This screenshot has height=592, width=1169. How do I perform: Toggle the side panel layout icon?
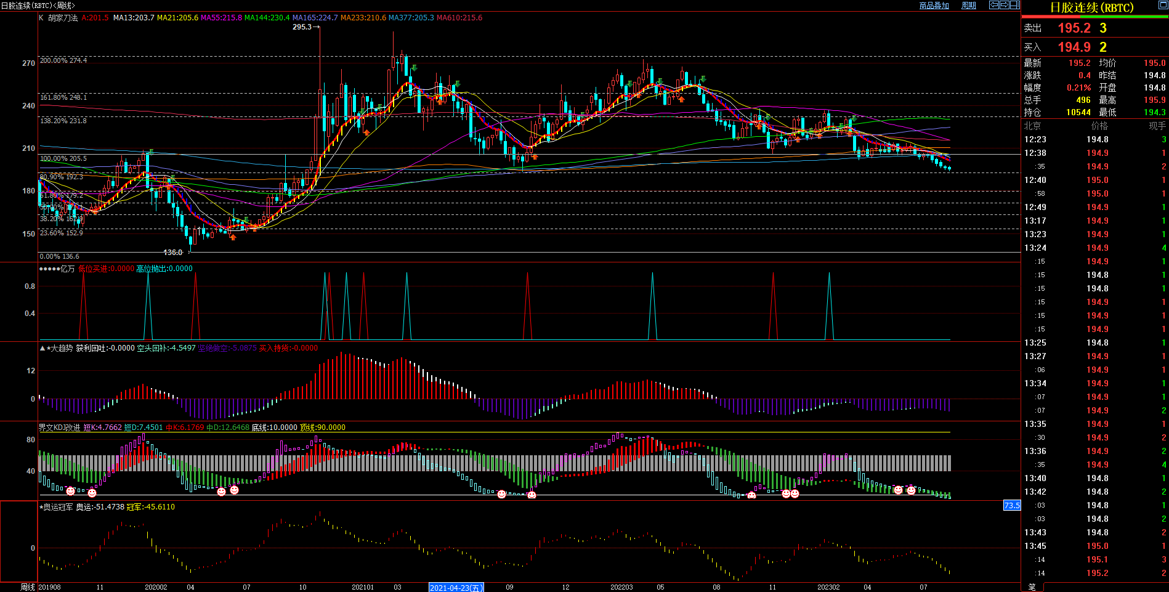point(1015,5)
